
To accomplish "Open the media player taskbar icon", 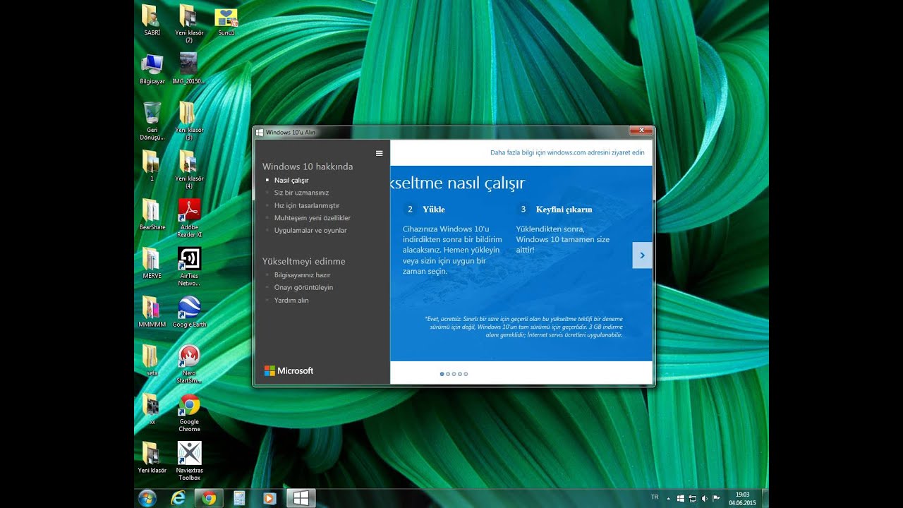I will click(x=269, y=498).
